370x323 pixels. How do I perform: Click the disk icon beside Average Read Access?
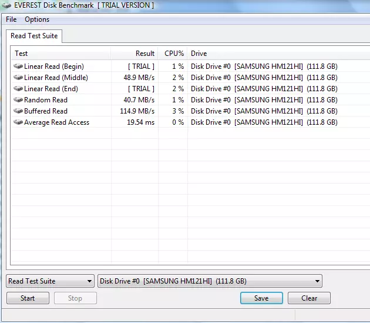[18, 122]
